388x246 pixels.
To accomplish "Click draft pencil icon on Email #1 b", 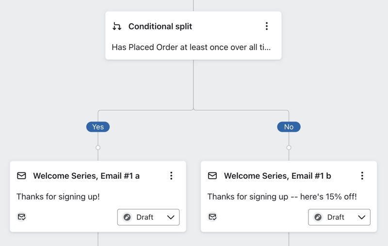I will point(318,217).
